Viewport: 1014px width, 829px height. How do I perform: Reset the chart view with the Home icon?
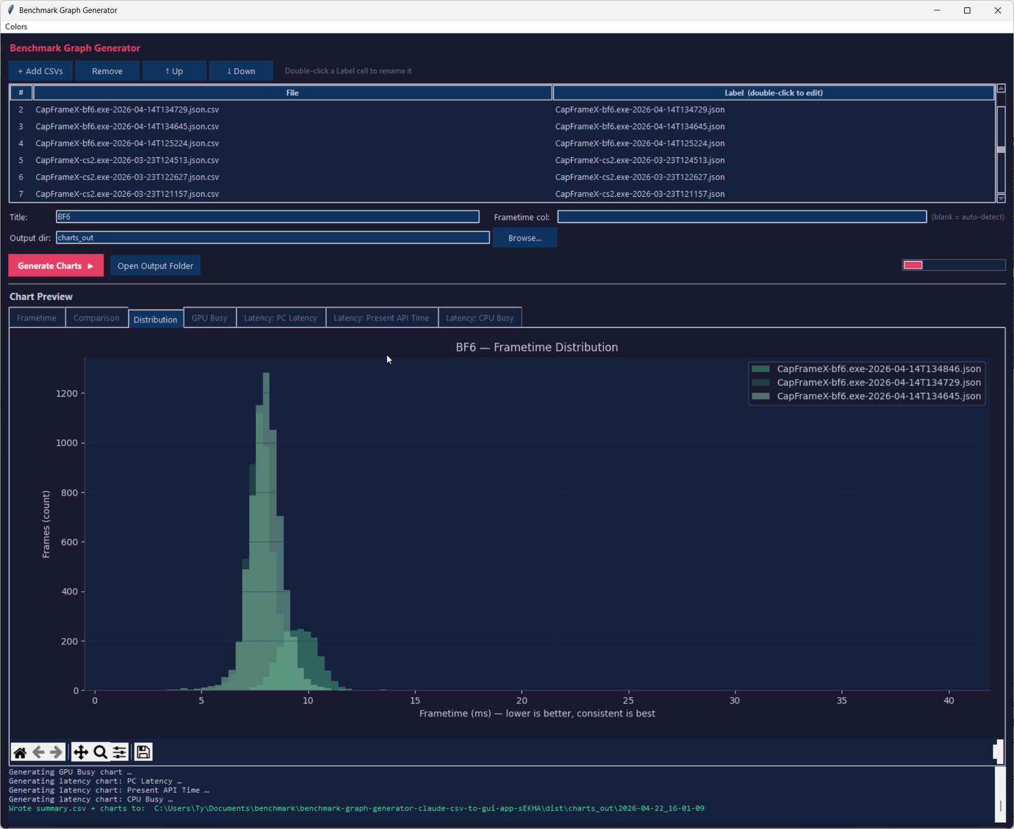coord(19,752)
